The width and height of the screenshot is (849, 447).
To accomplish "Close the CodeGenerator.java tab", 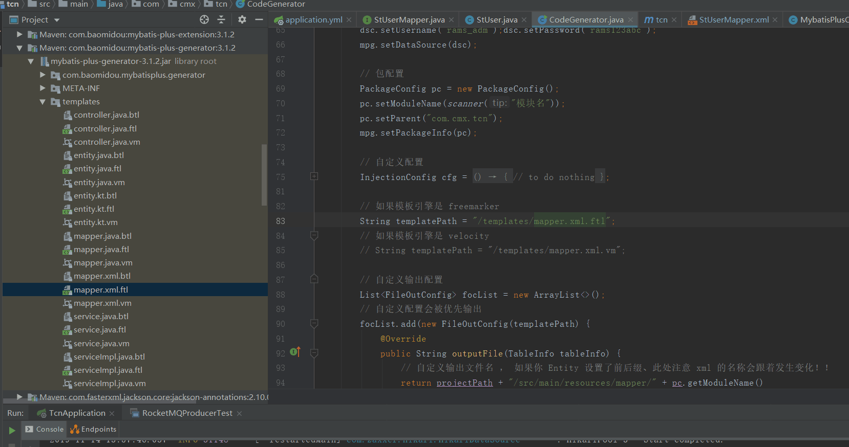I will coord(630,20).
